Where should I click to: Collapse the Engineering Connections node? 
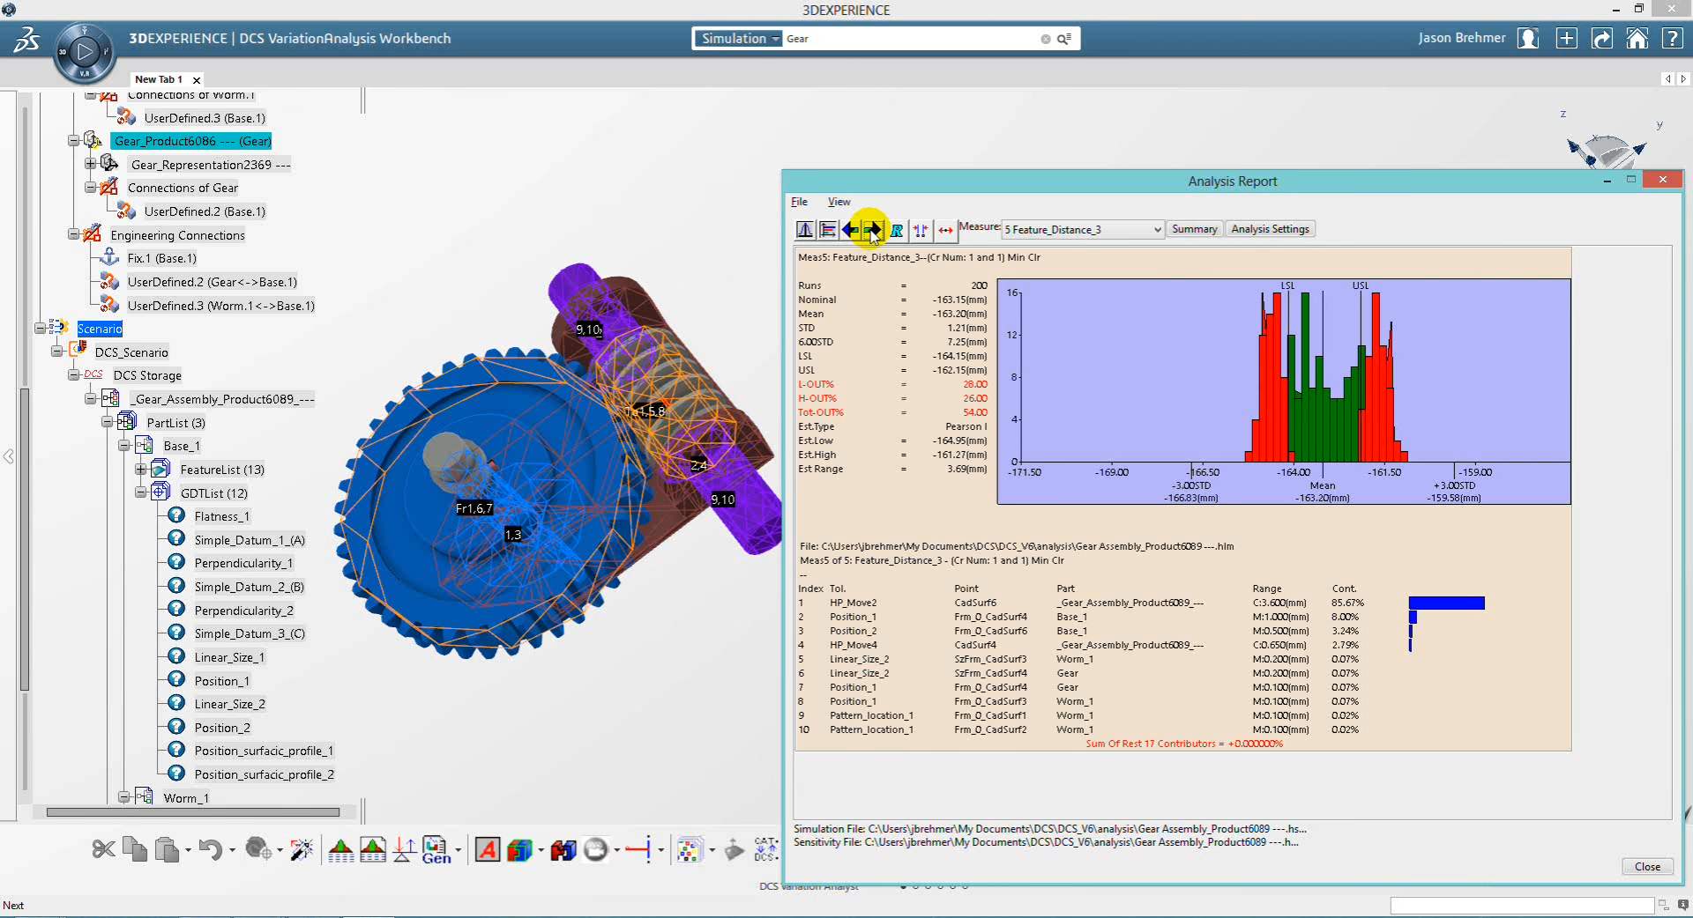coord(74,235)
